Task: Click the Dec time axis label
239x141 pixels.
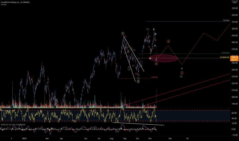Action: (x=170, y=138)
